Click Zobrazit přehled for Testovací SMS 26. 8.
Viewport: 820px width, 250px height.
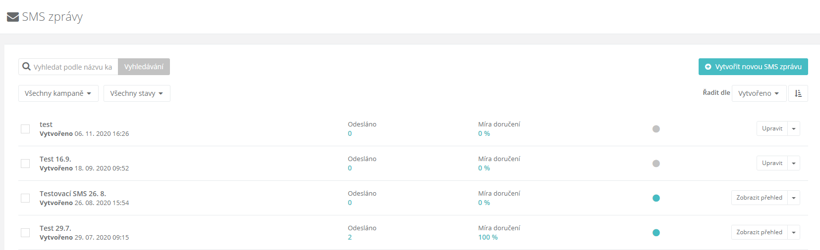[x=760, y=198]
